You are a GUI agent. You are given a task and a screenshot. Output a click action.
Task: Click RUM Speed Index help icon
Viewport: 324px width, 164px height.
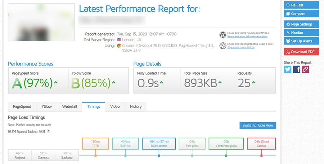pyautogui.click(x=48, y=131)
